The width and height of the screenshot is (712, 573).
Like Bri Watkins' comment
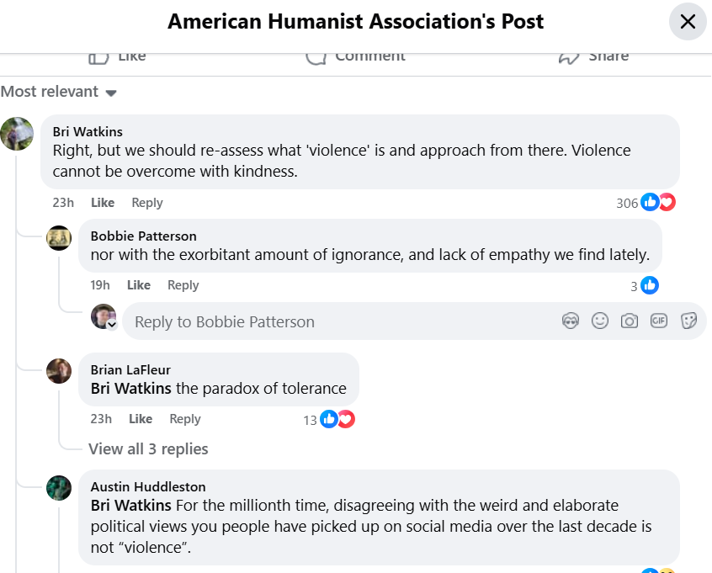103,203
